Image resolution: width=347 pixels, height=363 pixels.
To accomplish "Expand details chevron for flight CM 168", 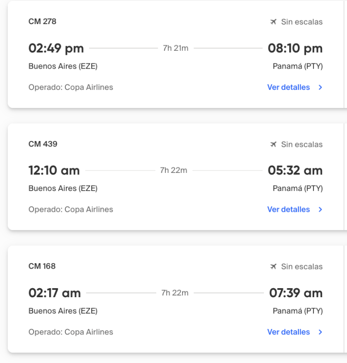I will tap(320, 332).
